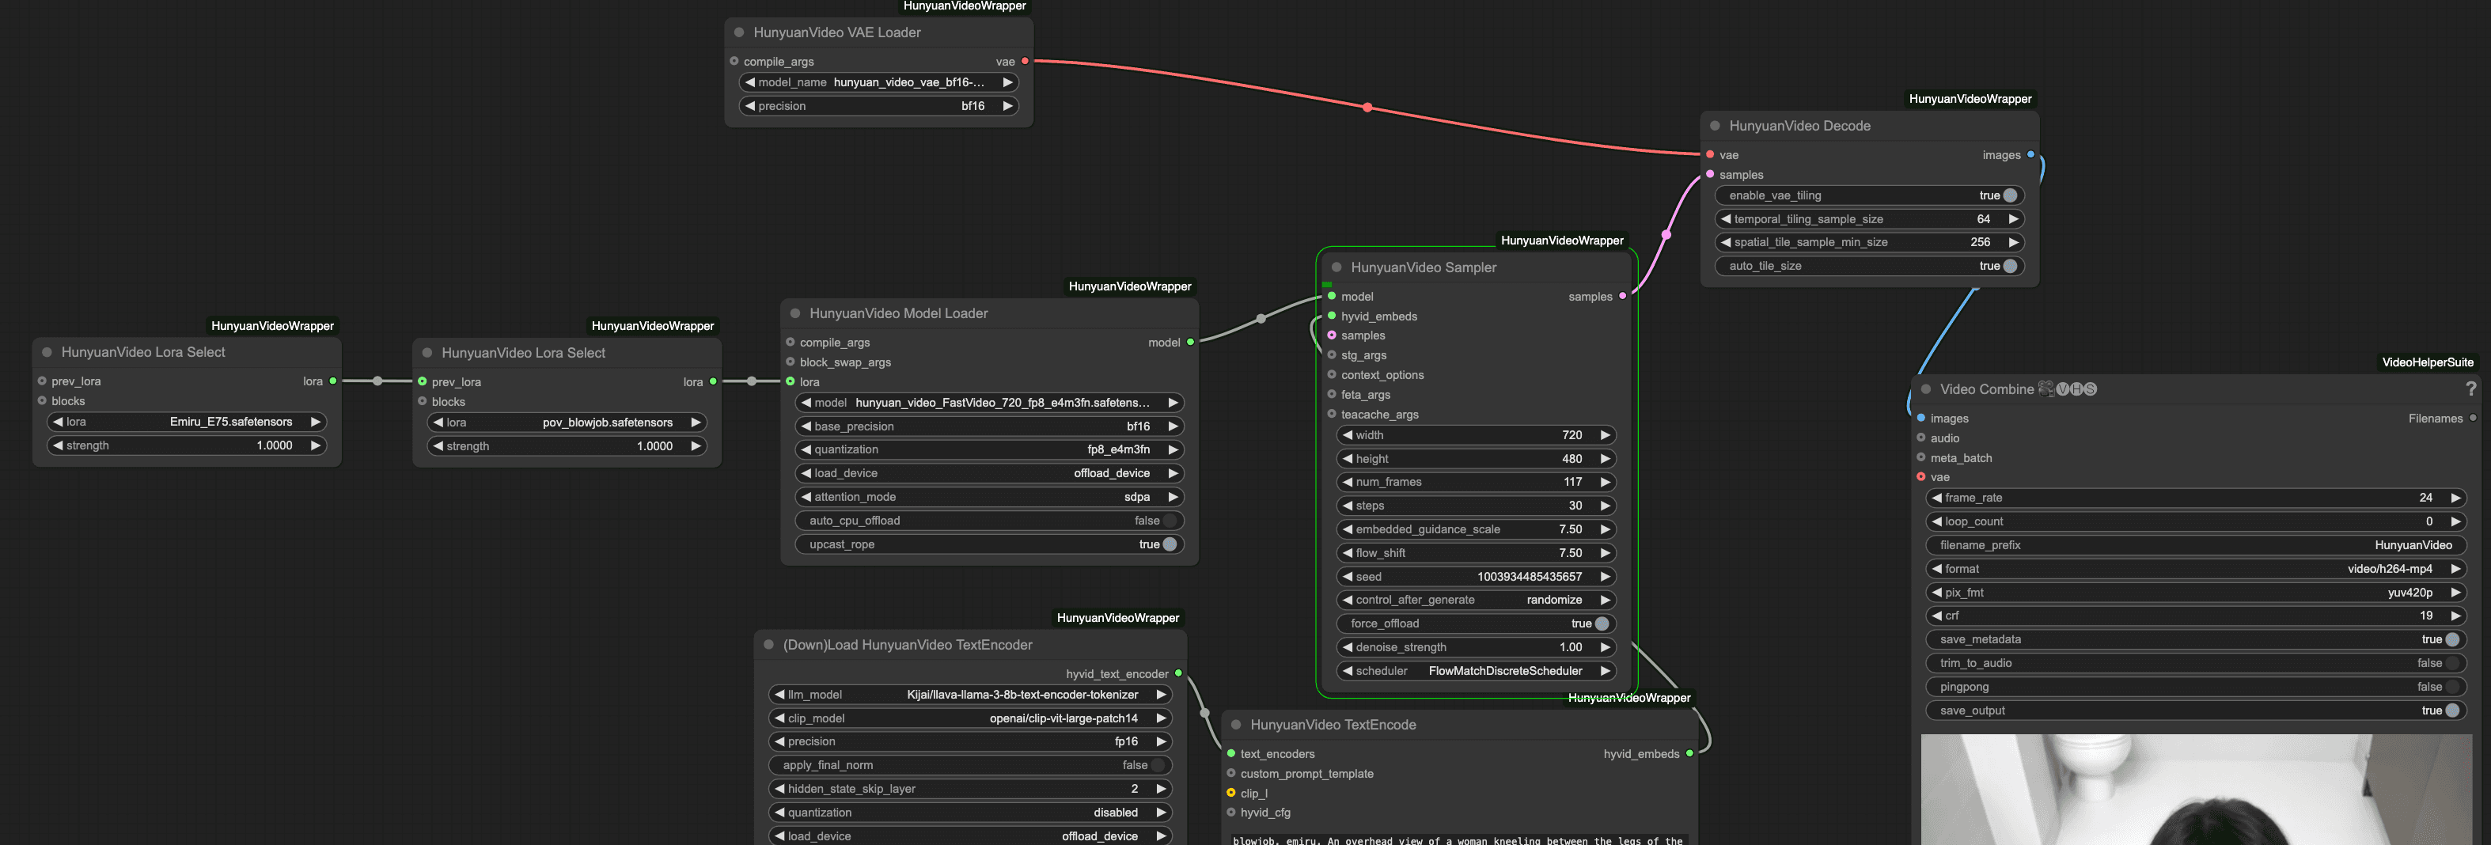This screenshot has width=2491, height=845.
Task: Click the model output port on Model Loader
Action: 1190,343
